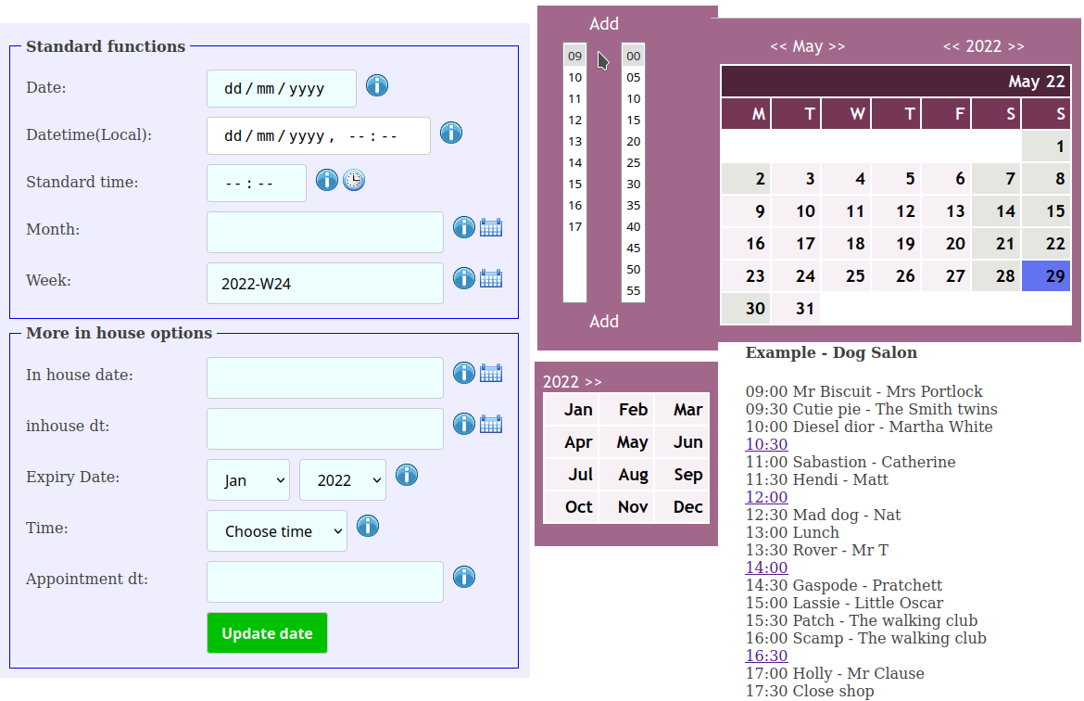Screen dimensions: 1084x701
Task: Open the 14:00 free slot link
Action: [x=767, y=567]
